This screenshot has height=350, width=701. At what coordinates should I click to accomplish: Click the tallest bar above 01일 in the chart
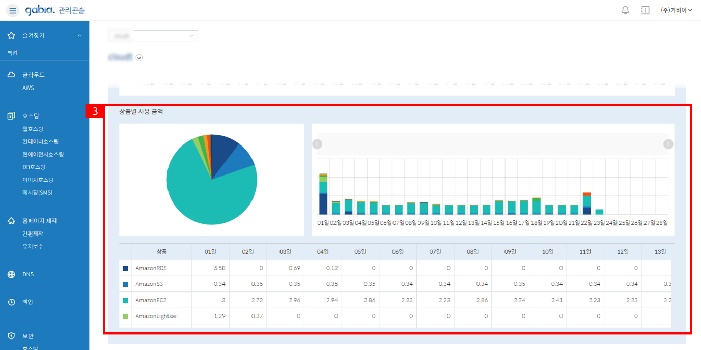click(323, 194)
